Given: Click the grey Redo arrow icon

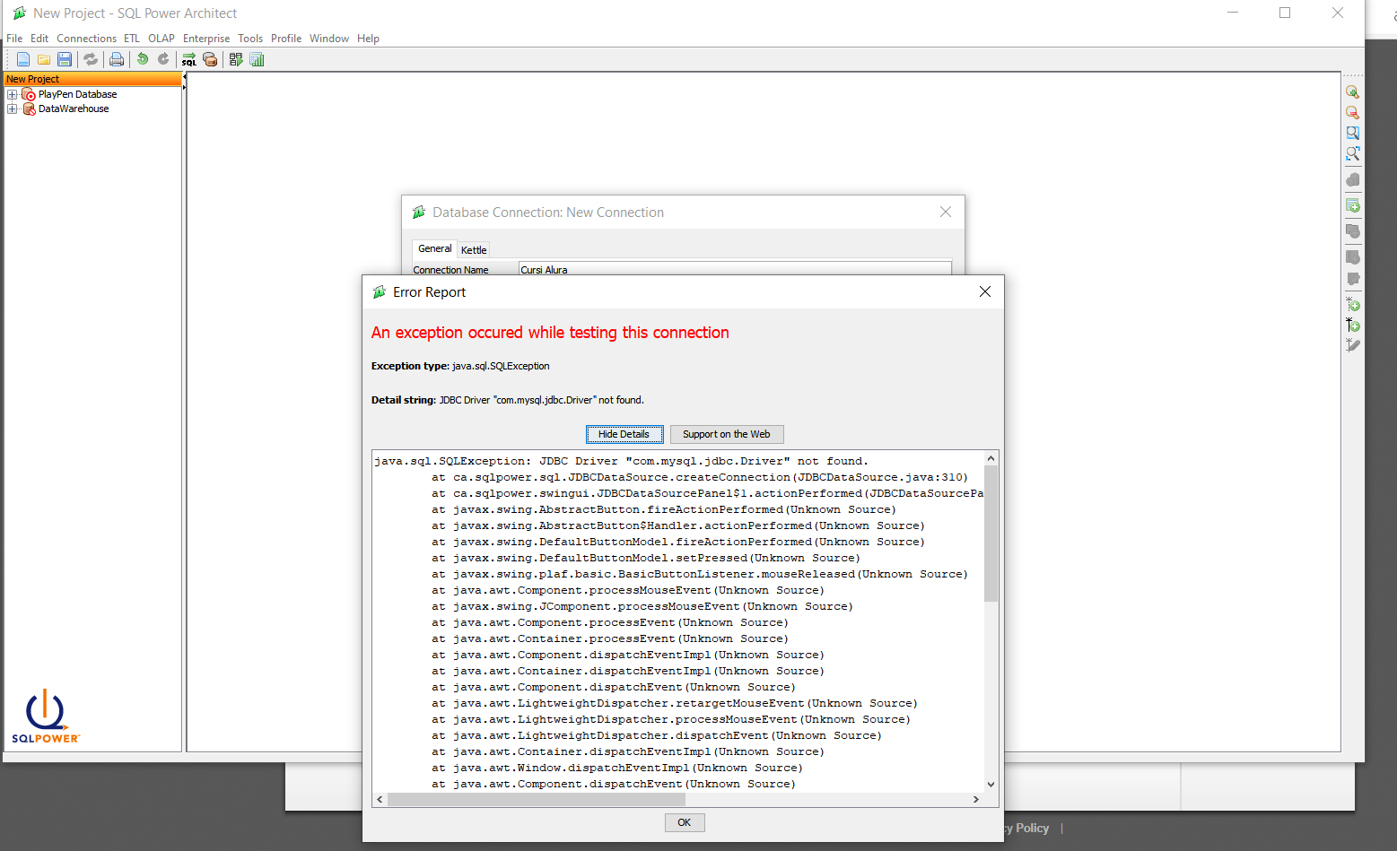Looking at the screenshot, I should [x=163, y=59].
